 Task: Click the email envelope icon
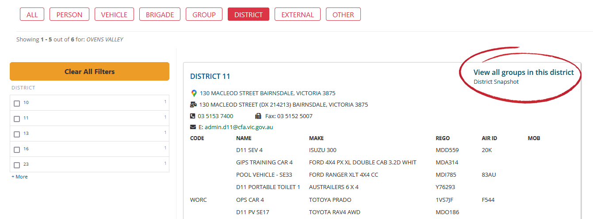click(x=193, y=127)
